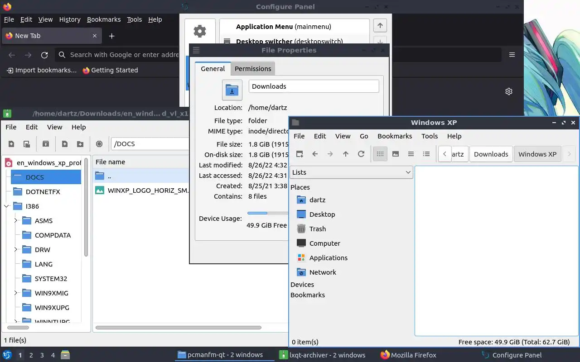Reload the Windows XP folder view
Image resolution: width=580 pixels, height=362 pixels.
[x=361, y=154]
